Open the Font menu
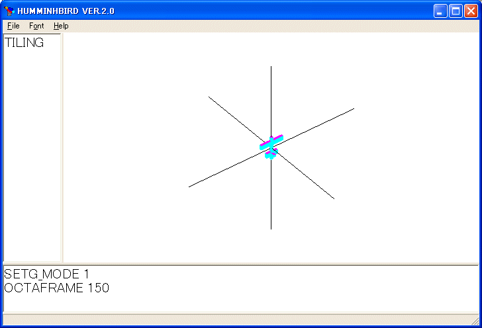The image size is (482, 328). (36, 26)
